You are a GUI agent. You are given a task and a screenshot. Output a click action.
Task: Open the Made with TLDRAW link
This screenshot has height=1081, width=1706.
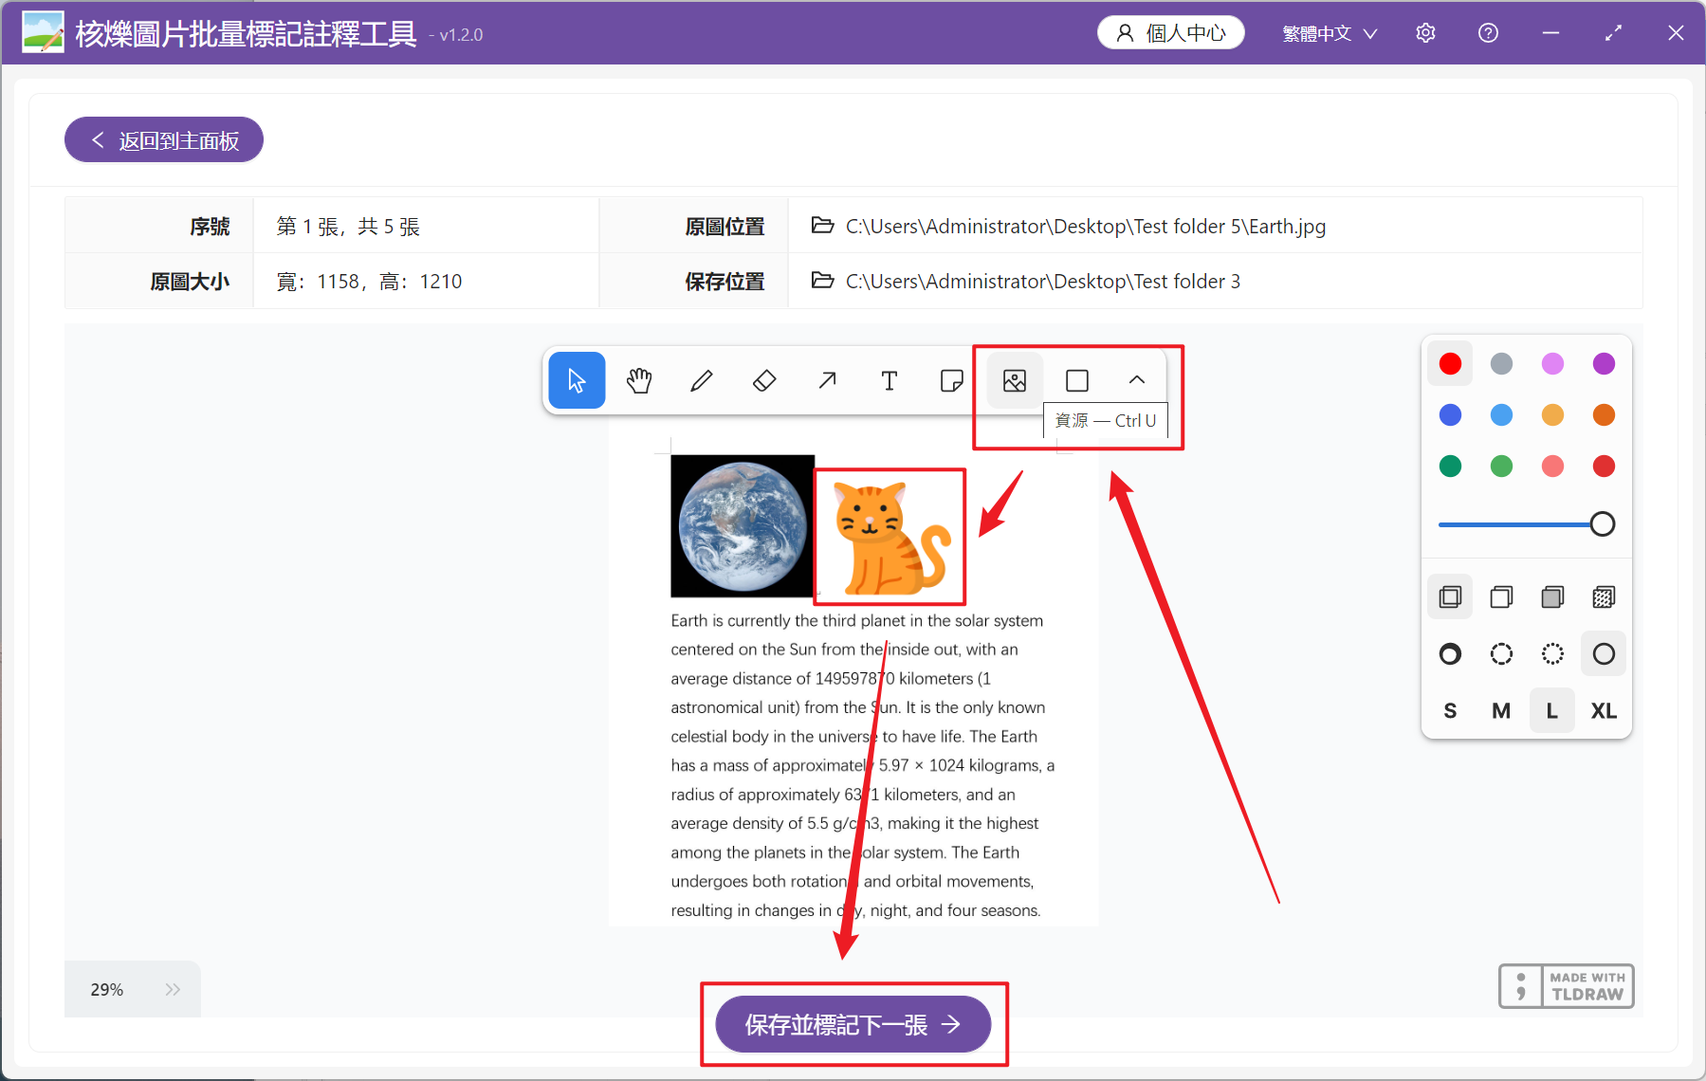point(1566,986)
